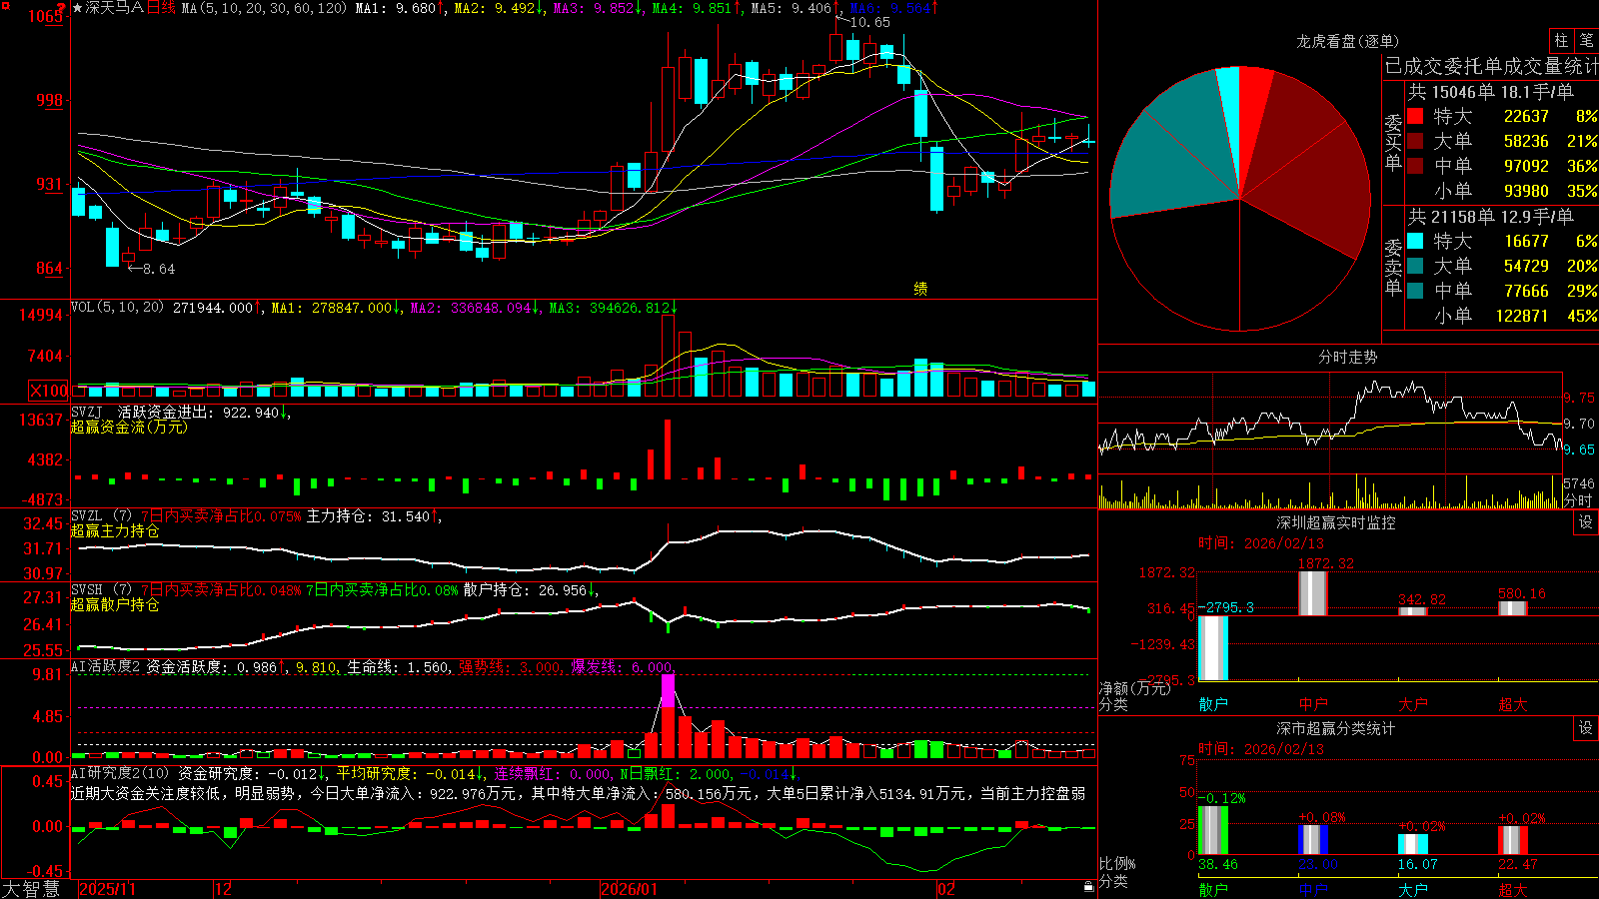Click the blue 中户 28.00 statistics bar
The image size is (1599, 899).
coord(1313,840)
